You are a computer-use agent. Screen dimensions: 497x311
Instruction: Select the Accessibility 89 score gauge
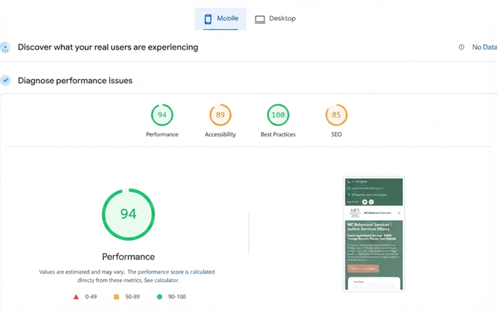pyautogui.click(x=221, y=115)
